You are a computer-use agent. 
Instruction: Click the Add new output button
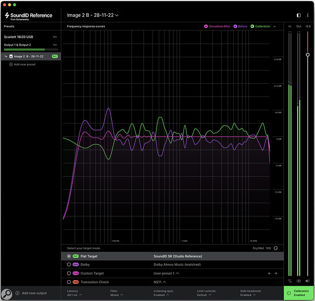click(x=31, y=293)
